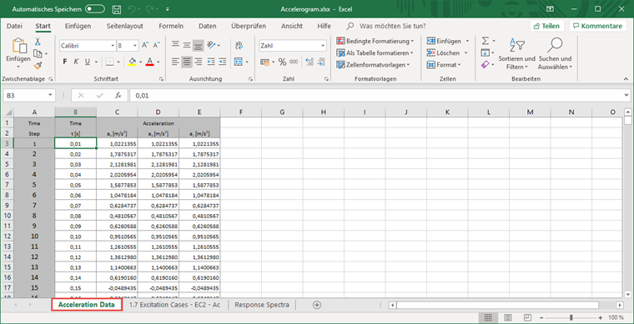The width and height of the screenshot is (634, 324).
Task: Toggle italic formatting (K)
Action: click(76, 62)
